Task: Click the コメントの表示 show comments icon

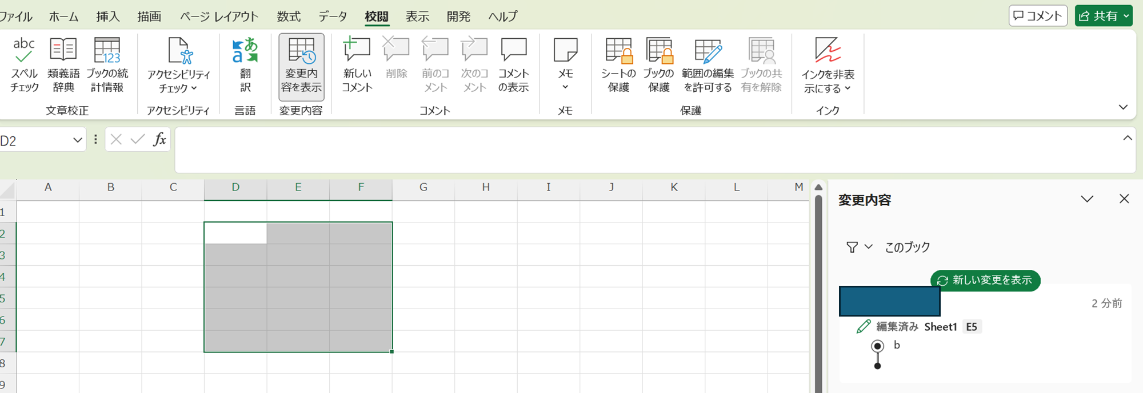Action: [x=513, y=64]
